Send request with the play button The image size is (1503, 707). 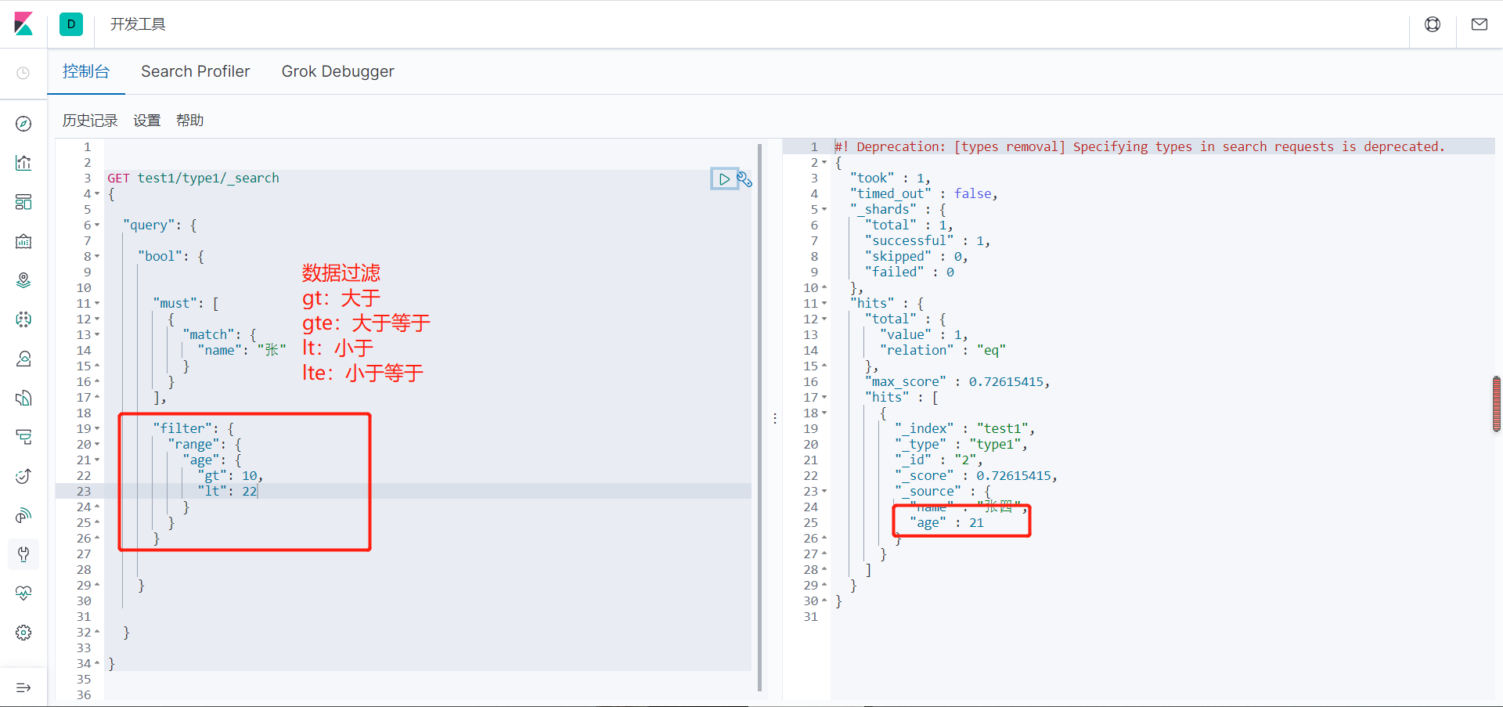724,179
